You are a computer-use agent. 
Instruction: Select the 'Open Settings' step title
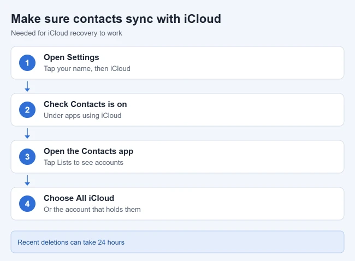(x=72, y=57)
